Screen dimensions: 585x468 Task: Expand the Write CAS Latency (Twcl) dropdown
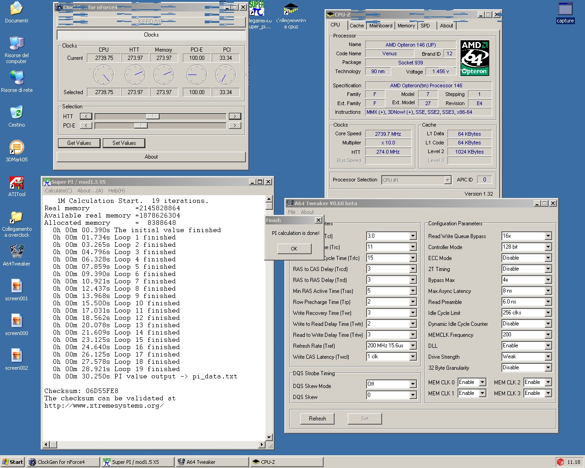point(413,356)
